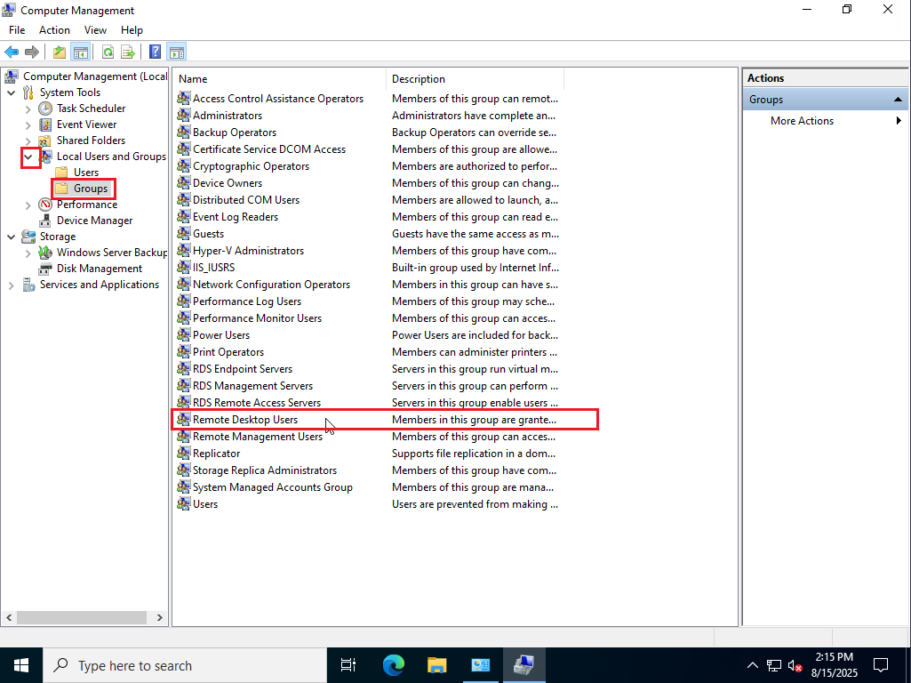Click the Device Manager icon in tree

point(44,221)
